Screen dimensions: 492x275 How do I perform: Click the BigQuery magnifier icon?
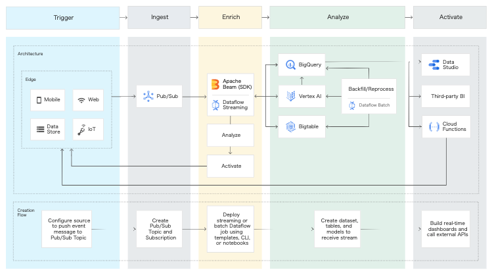click(x=290, y=64)
